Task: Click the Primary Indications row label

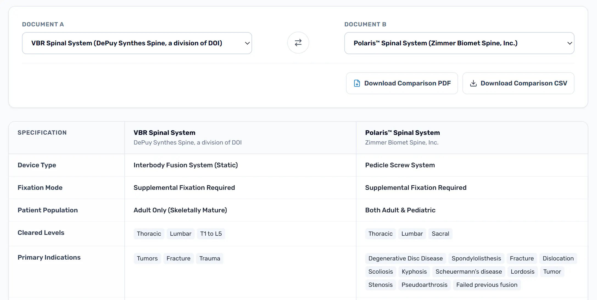Action: click(x=49, y=257)
